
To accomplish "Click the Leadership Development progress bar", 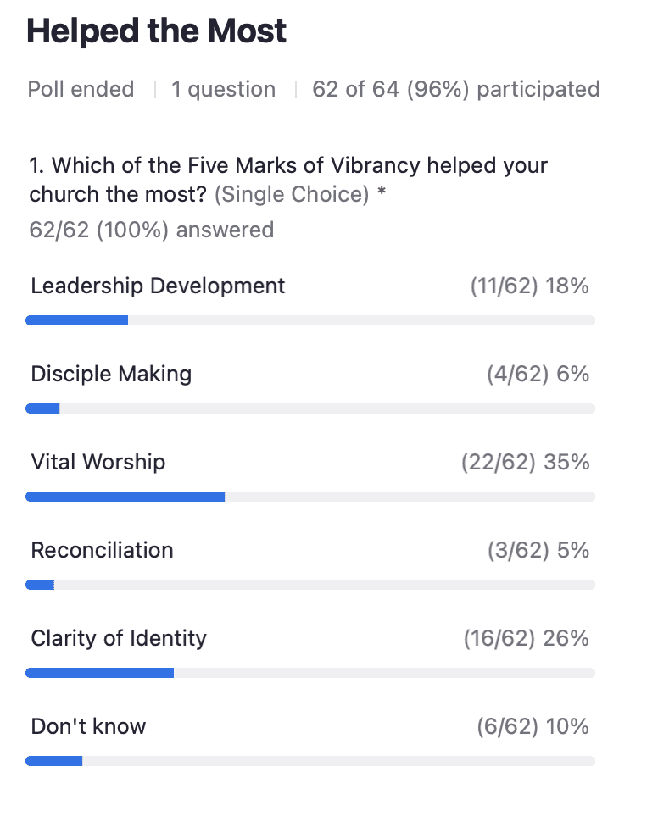I will click(310, 320).
